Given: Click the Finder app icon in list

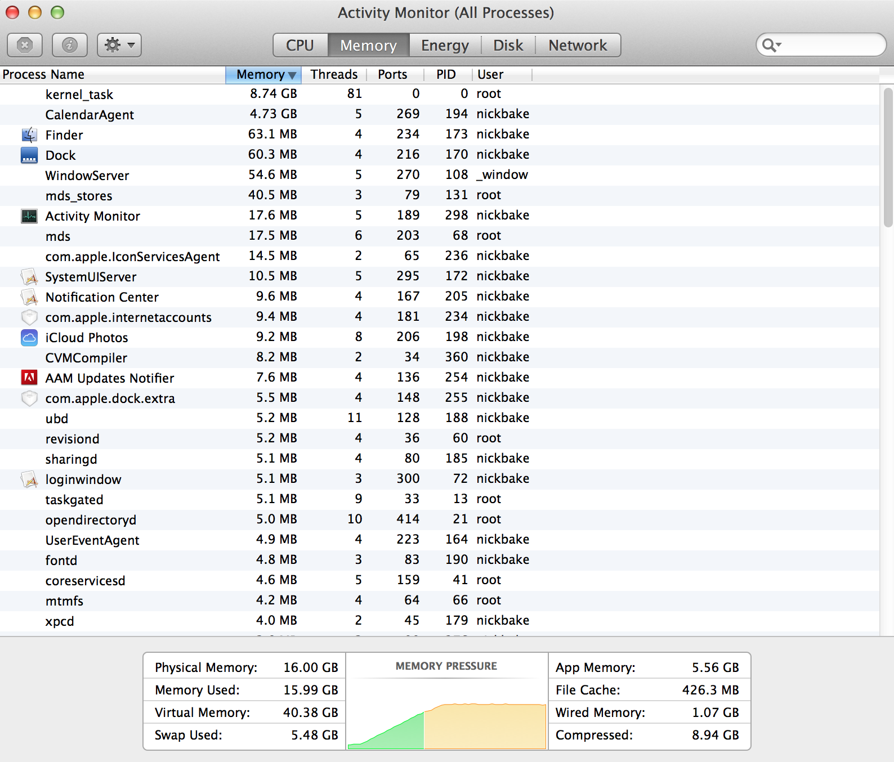Looking at the screenshot, I should click(29, 135).
